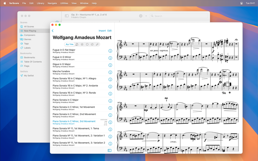
Task: Open the Library menu
Action: 41,3
